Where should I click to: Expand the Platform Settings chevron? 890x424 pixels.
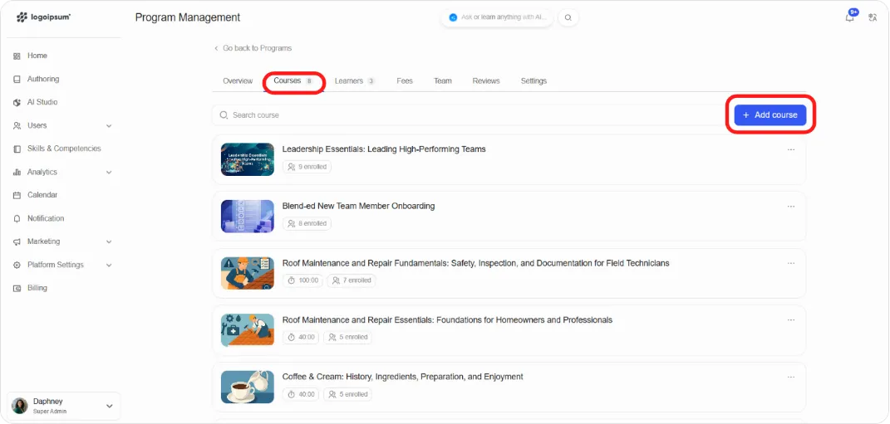(109, 266)
